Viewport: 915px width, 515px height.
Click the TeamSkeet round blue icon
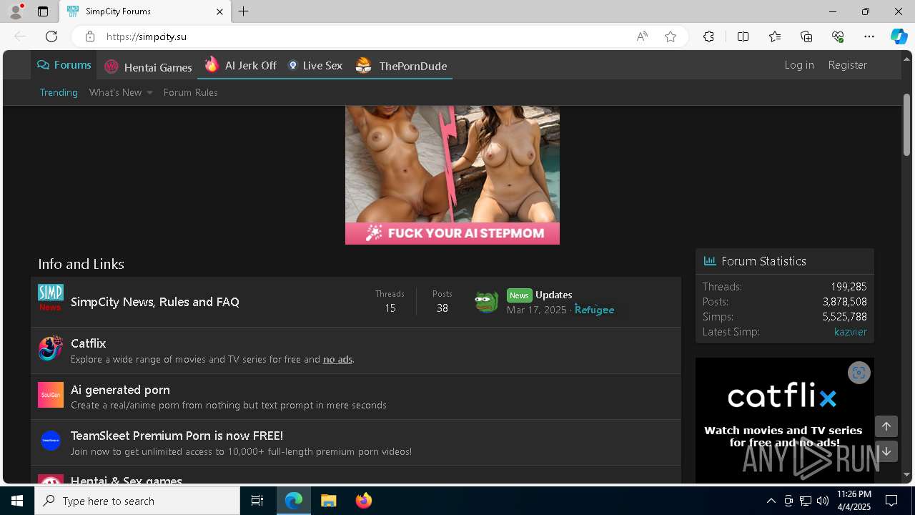click(x=50, y=441)
